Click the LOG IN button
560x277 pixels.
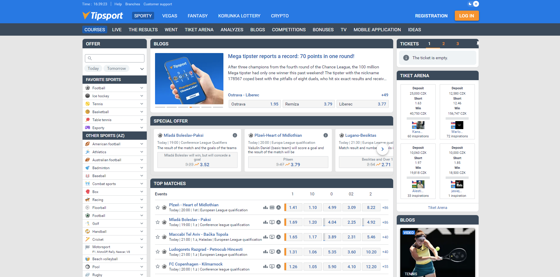tap(467, 16)
